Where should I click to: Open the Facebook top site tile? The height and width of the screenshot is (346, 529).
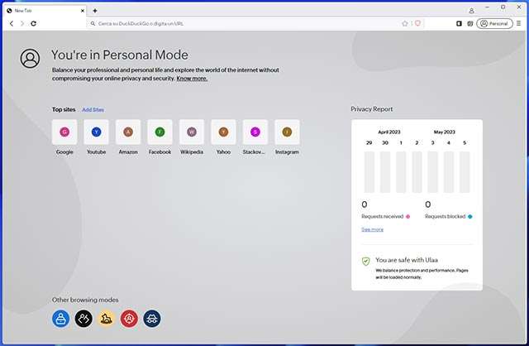coord(160,132)
